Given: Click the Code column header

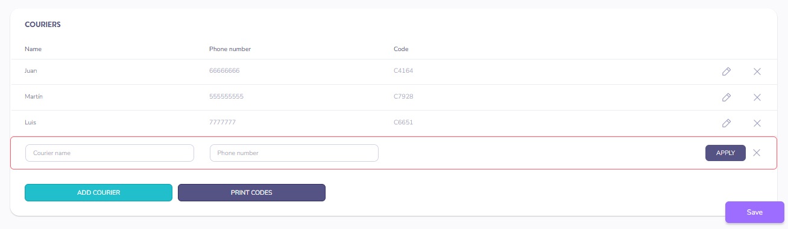Looking at the screenshot, I should tap(401, 49).
